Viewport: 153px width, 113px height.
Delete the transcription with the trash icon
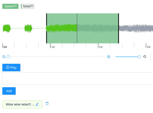[x=47, y=104]
